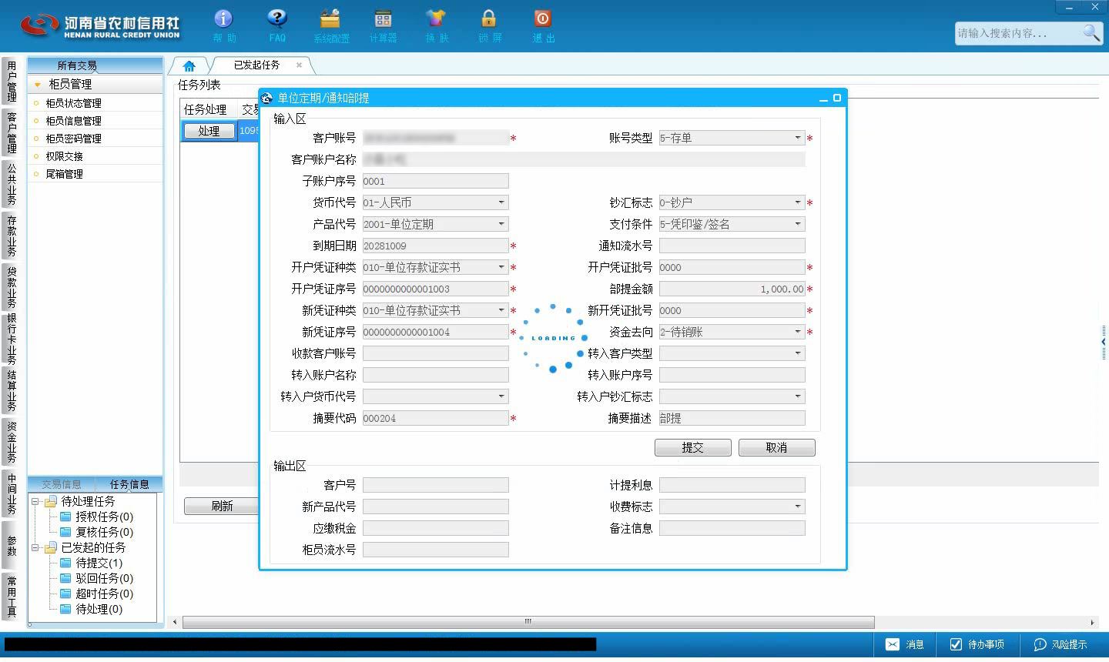Open the 资金去向 dropdown

(x=798, y=332)
